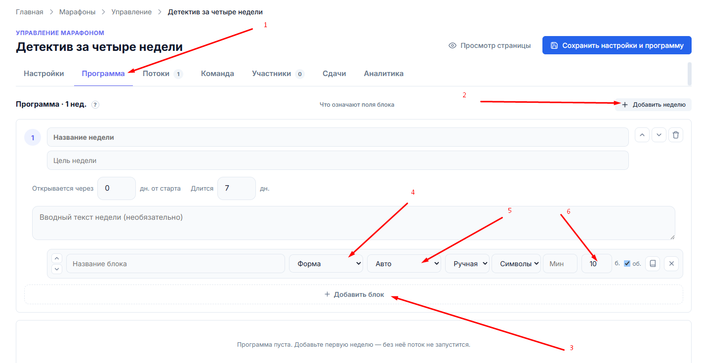Focus the Название недели field
This screenshot has width=701, height=363.
pyautogui.click(x=338, y=137)
